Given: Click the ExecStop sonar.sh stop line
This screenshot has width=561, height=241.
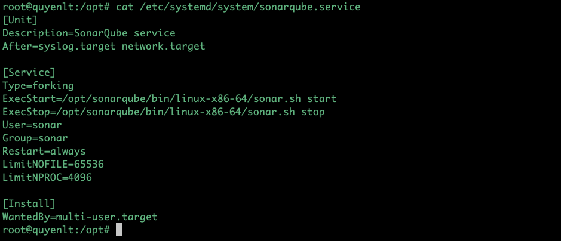Looking at the screenshot, I should (164, 112).
